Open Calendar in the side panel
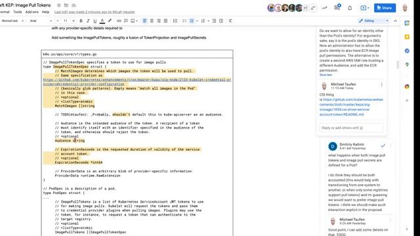The image size is (420, 236). [407, 24]
